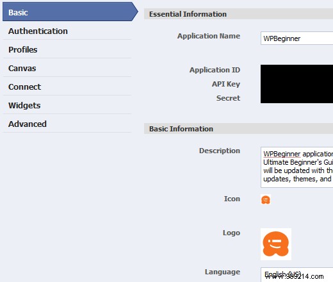
Task: Click the Application Name label
Action: [209, 36]
